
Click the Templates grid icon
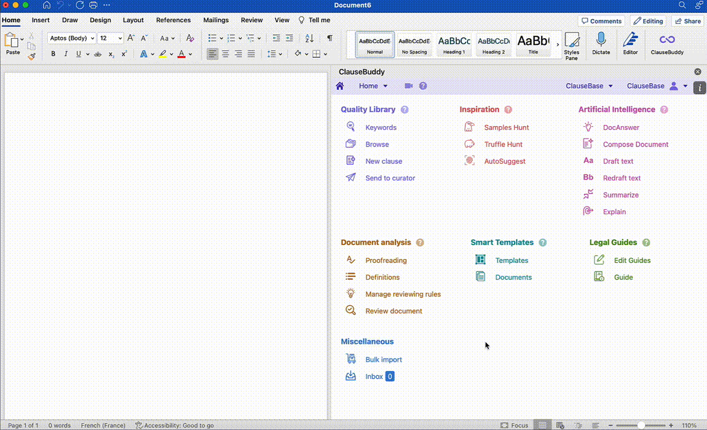pyautogui.click(x=480, y=260)
